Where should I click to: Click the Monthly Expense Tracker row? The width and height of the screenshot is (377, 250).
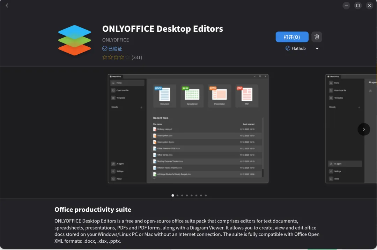click(207, 161)
